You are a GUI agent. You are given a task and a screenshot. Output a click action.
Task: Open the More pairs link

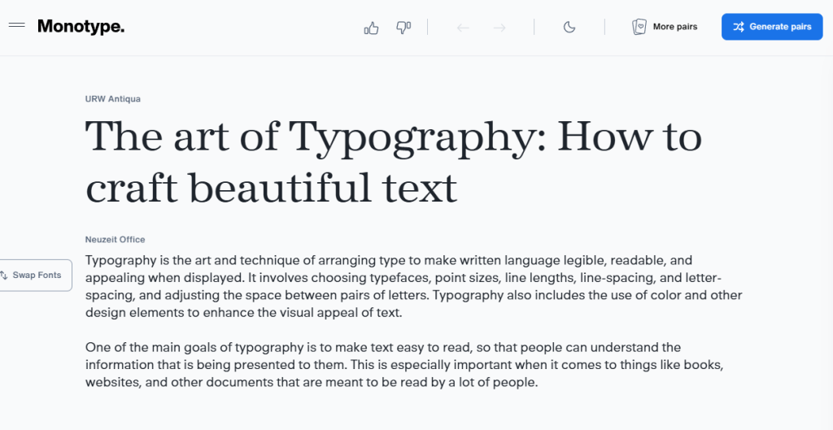[x=674, y=27]
